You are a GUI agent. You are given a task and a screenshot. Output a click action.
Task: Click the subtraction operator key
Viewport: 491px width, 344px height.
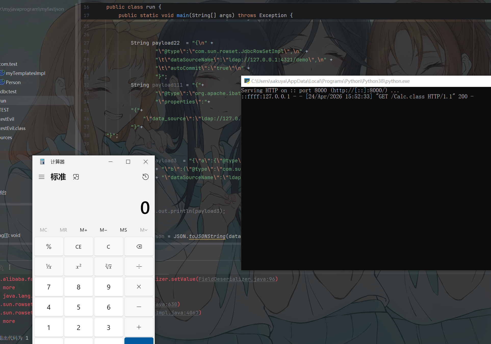pos(139,307)
